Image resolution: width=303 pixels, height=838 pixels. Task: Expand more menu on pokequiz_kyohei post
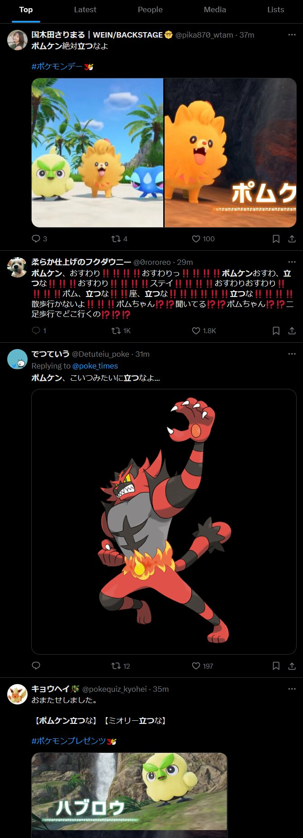(292, 689)
